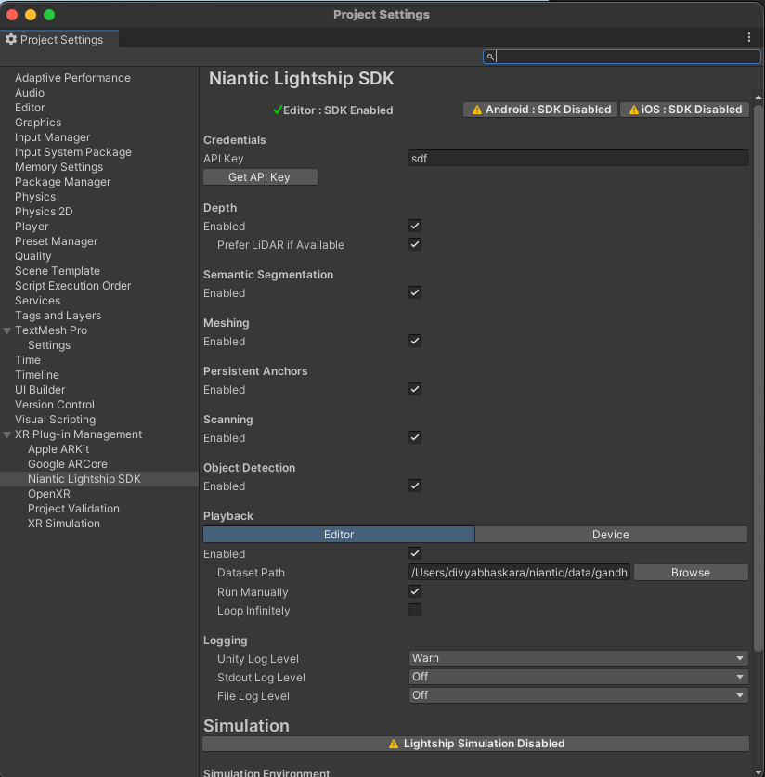Toggle Persistent Anchors Enabled checkbox

pos(415,389)
